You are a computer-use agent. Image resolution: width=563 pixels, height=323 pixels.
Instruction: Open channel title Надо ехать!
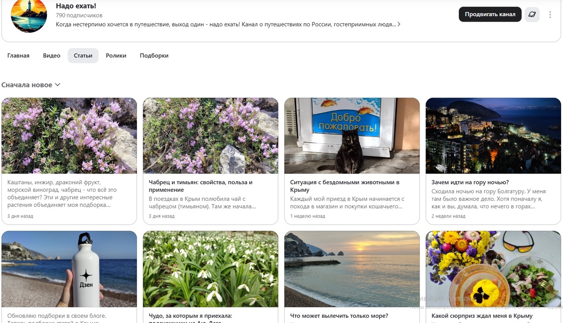pos(76,6)
